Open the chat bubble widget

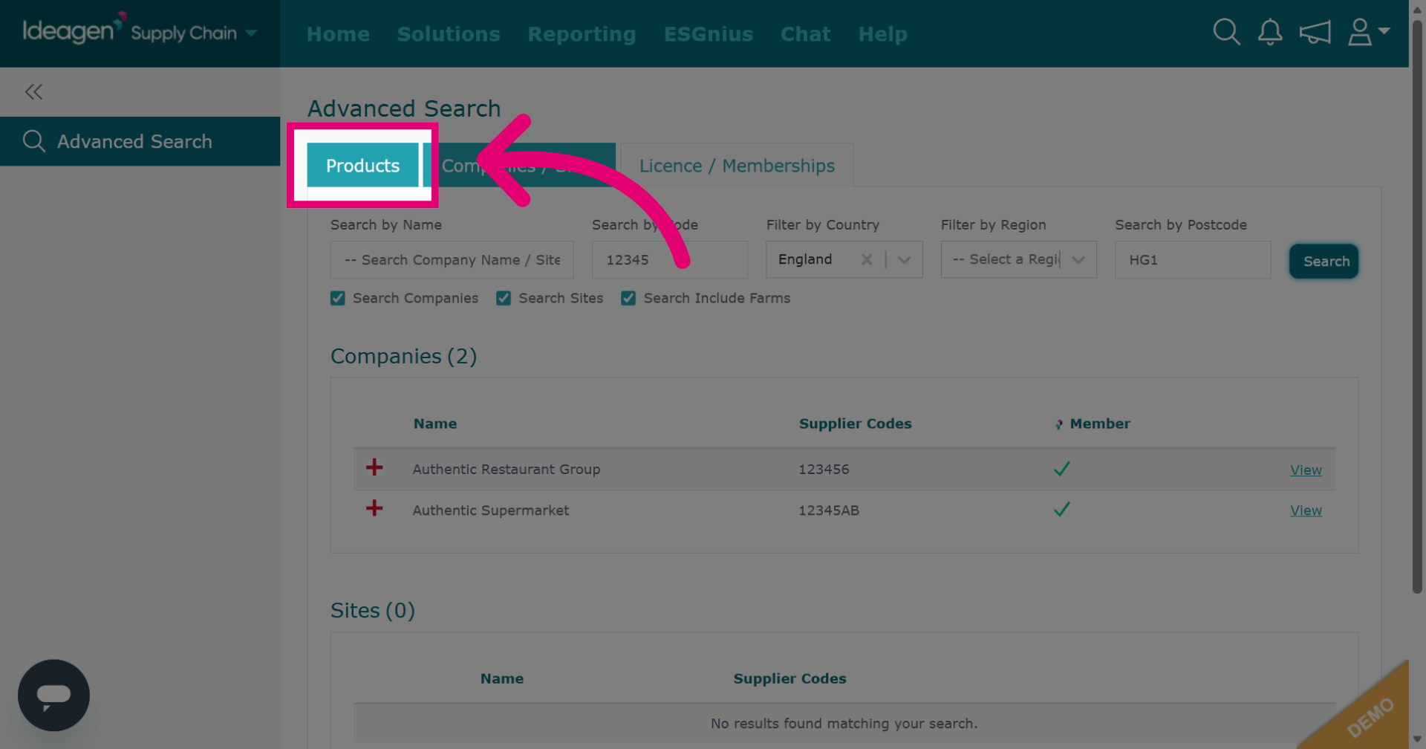pyautogui.click(x=53, y=695)
